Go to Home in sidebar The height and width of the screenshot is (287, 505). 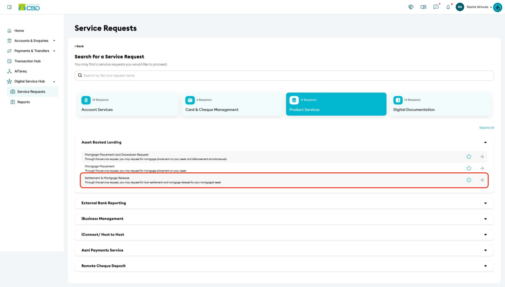(x=19, y=31)
